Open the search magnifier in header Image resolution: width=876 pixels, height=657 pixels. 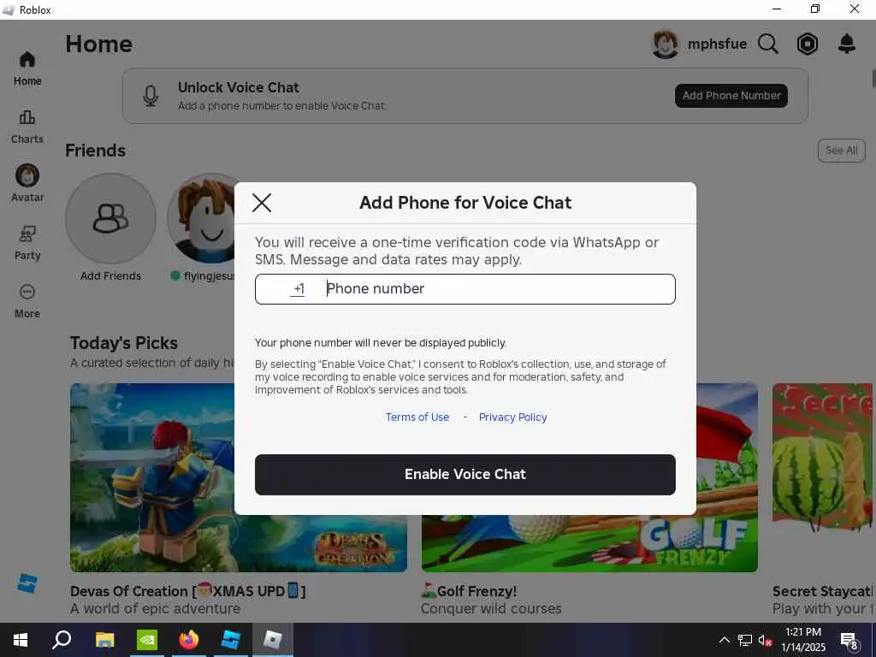[768, 44]
